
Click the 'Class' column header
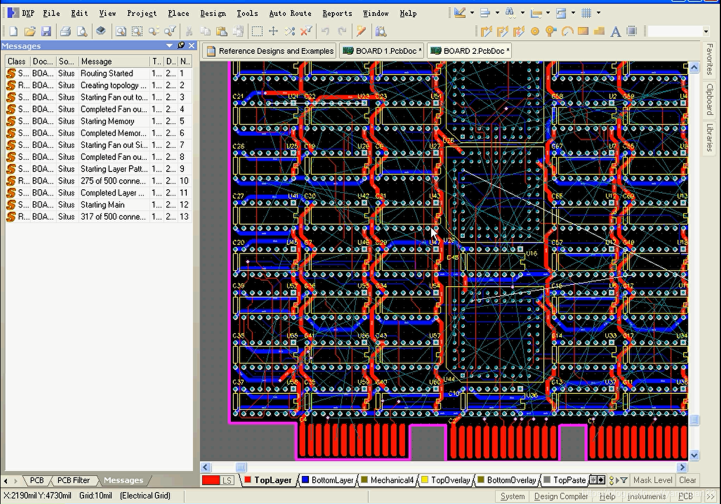pos(17,61)
